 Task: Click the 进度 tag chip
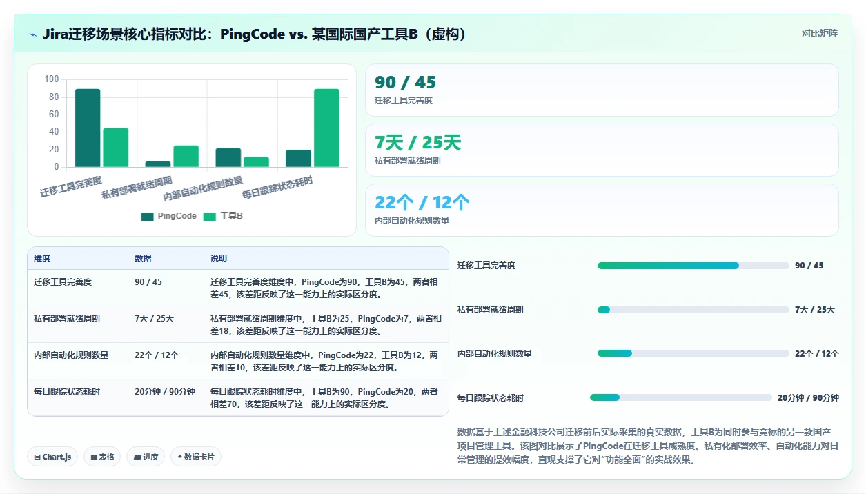pos(146,457)
